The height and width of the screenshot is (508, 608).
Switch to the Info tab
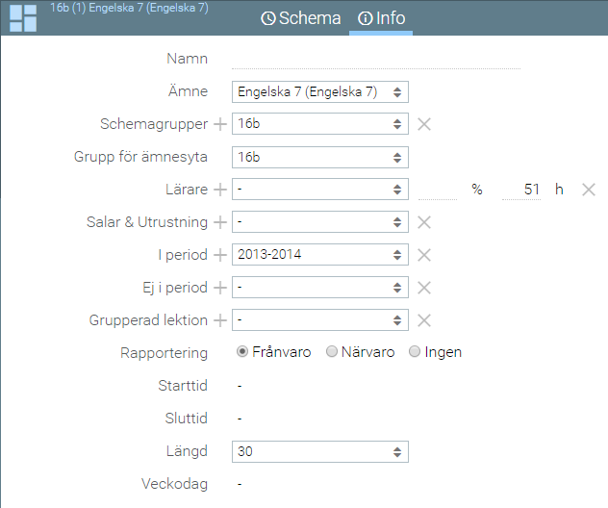pyautogui.click(x=381, y=18)
